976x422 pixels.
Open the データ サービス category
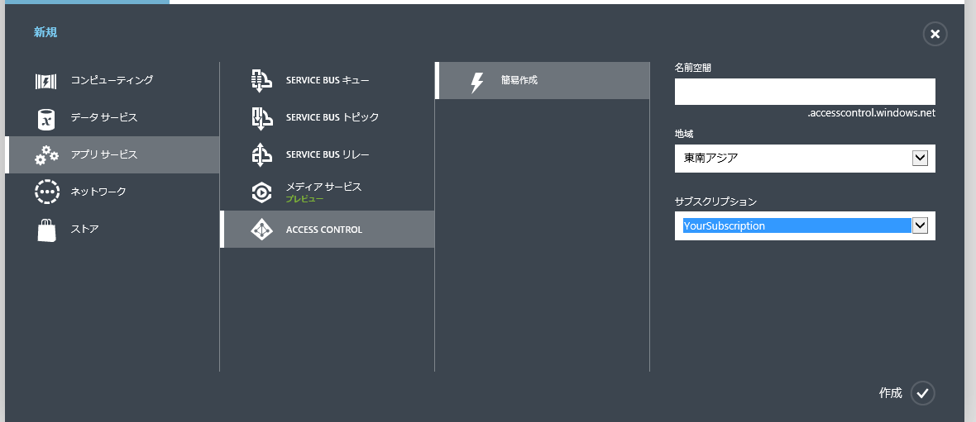(103, 118)
